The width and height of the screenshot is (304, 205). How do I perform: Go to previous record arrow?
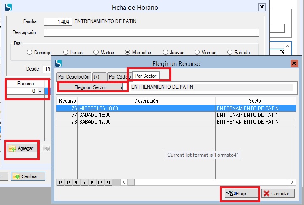coord(76,182)
